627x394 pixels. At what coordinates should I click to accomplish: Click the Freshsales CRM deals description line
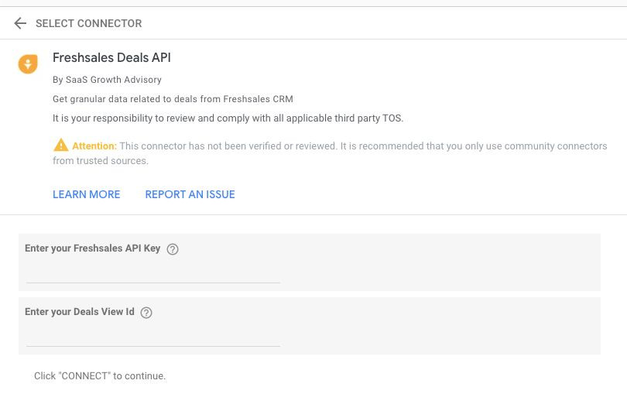pyautogui.click(x=173, y=99)
